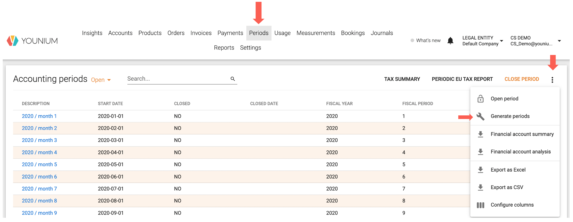The width and height of the screenshot is (573, 222).
Task: Click the start date 2020-05-01 cell
Action: point(110,165)
